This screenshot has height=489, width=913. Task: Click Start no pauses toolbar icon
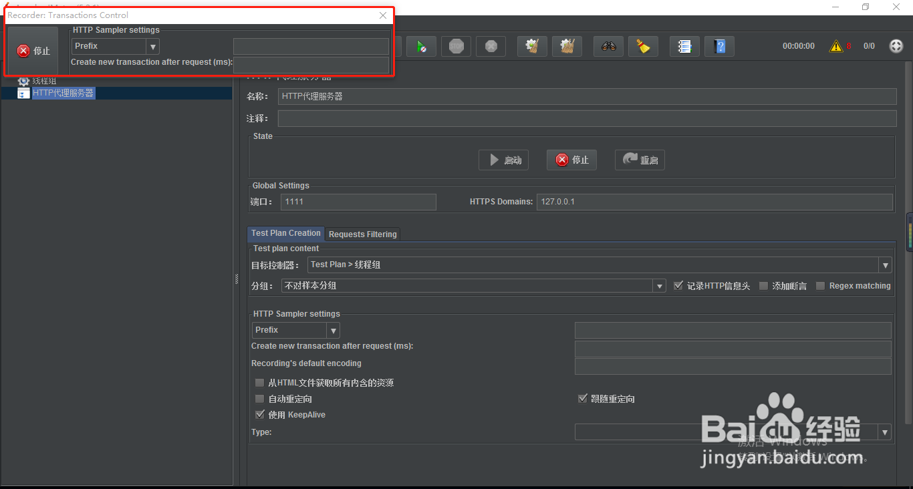(x=422, y=46)
